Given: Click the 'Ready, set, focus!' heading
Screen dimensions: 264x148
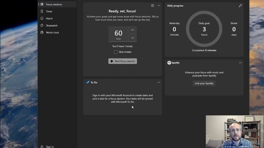Looking at the screenshot, I should point(123,11).
